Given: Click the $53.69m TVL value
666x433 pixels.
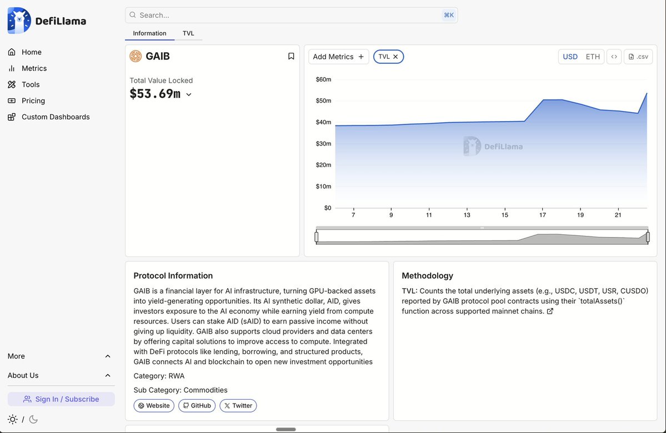Looking at the screenshot, I should coord(155,94).
